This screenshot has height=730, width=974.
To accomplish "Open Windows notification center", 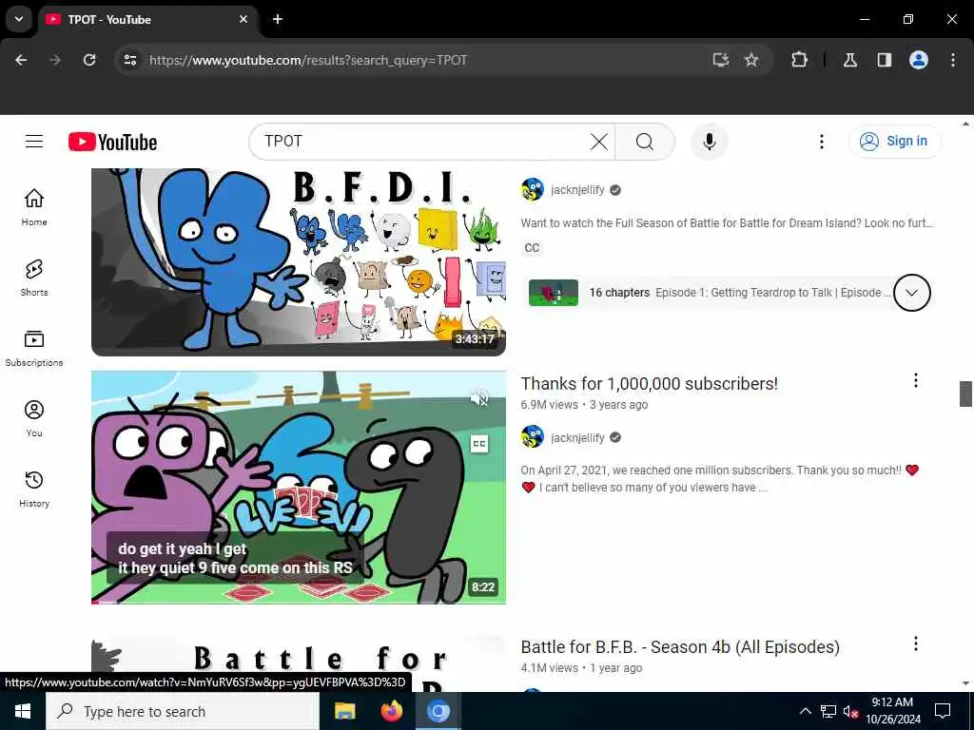I will pyautogui.click(x=943, y=711).
